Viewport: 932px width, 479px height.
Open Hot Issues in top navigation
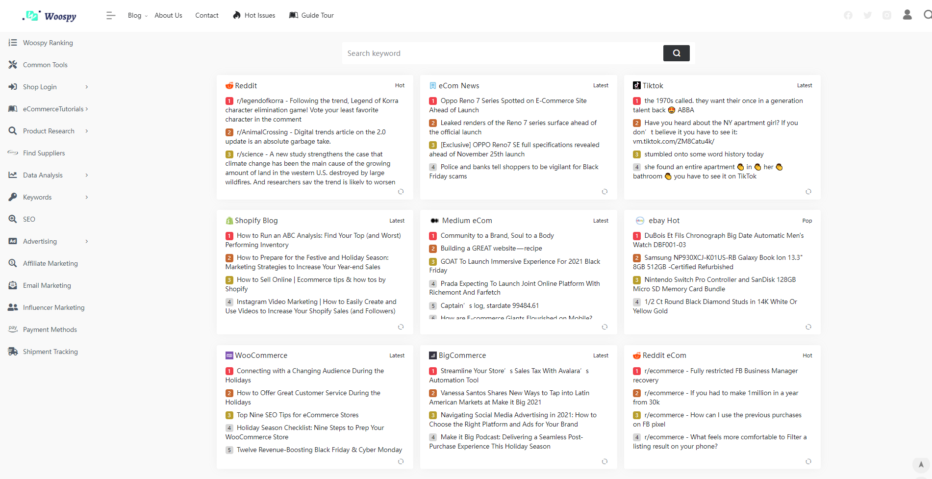tap(260, 16)
